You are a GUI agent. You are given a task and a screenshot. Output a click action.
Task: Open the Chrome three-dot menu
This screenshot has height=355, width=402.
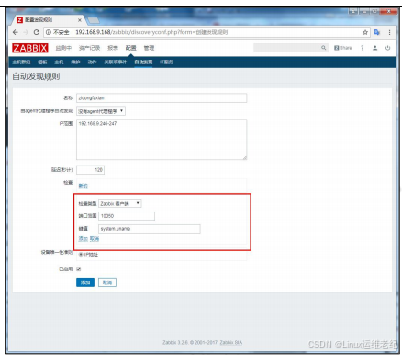[x=389, y=32]
